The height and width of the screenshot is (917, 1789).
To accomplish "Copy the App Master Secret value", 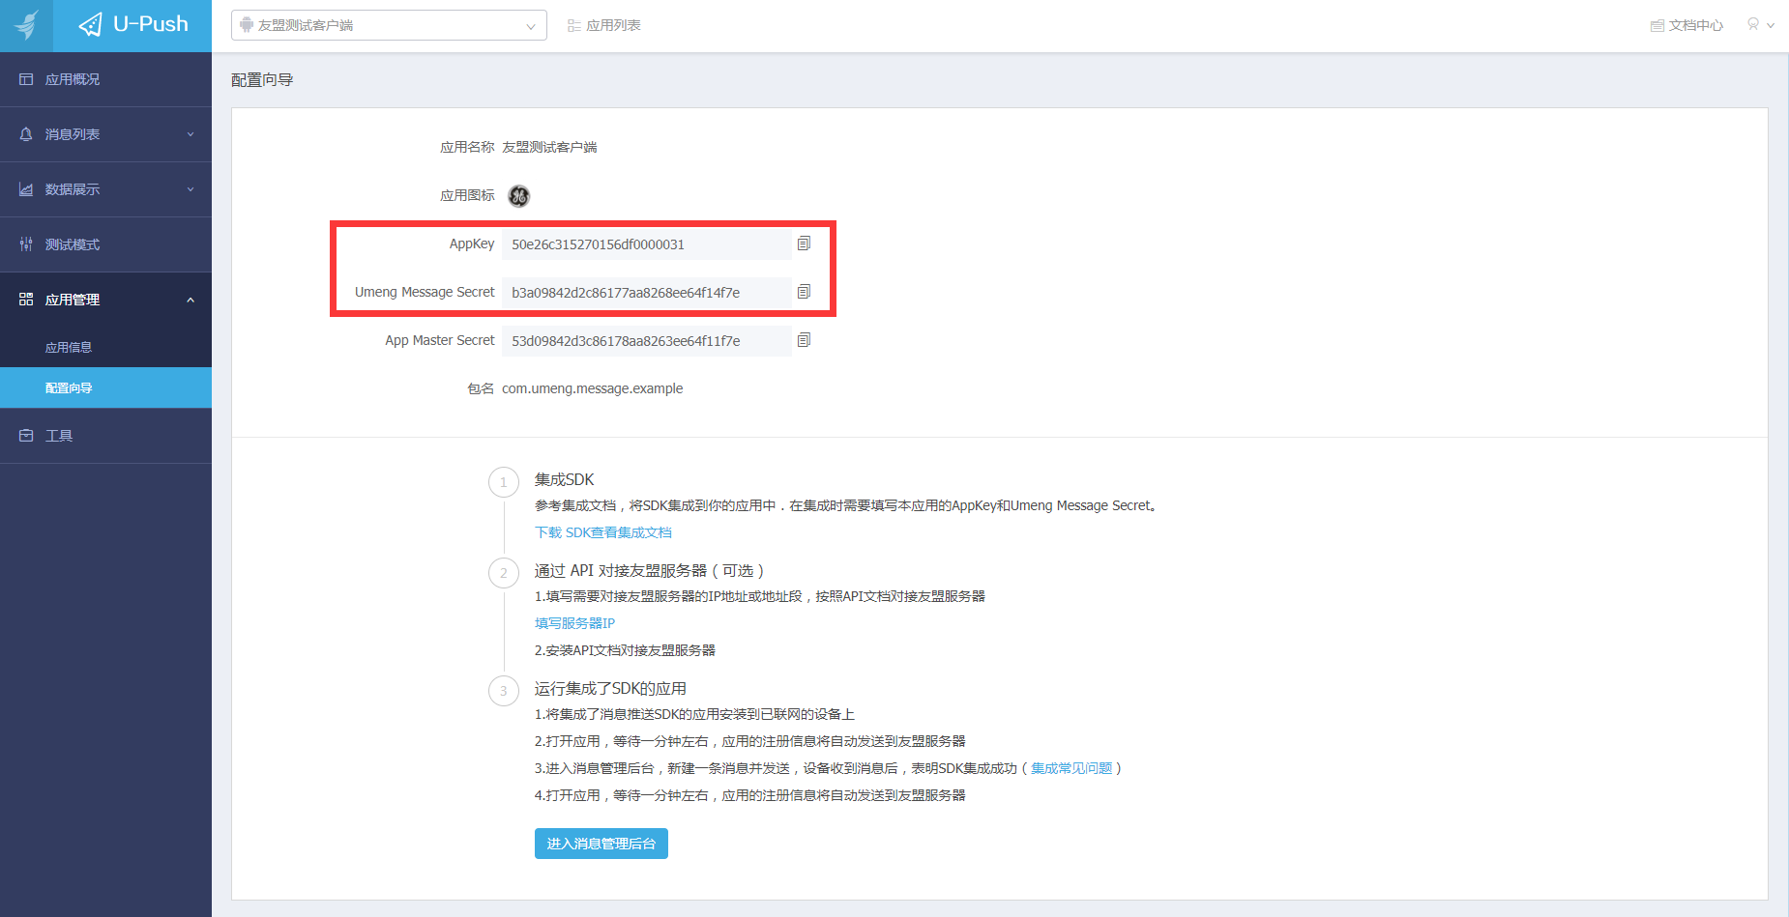I will tap(804, 340).
